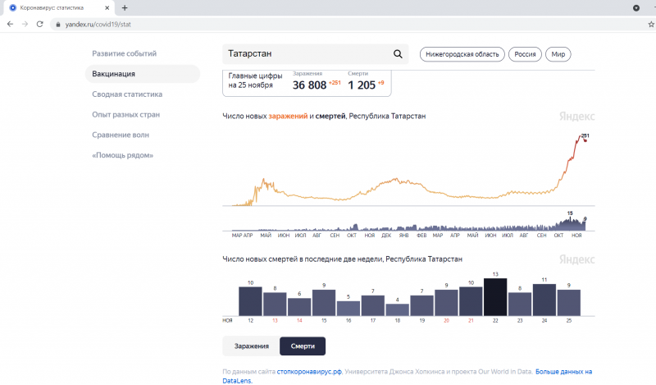Click Главные цифры на 25 ноября label
The image size is (656, 385).
pyautogui.click(x=255, y=80)
